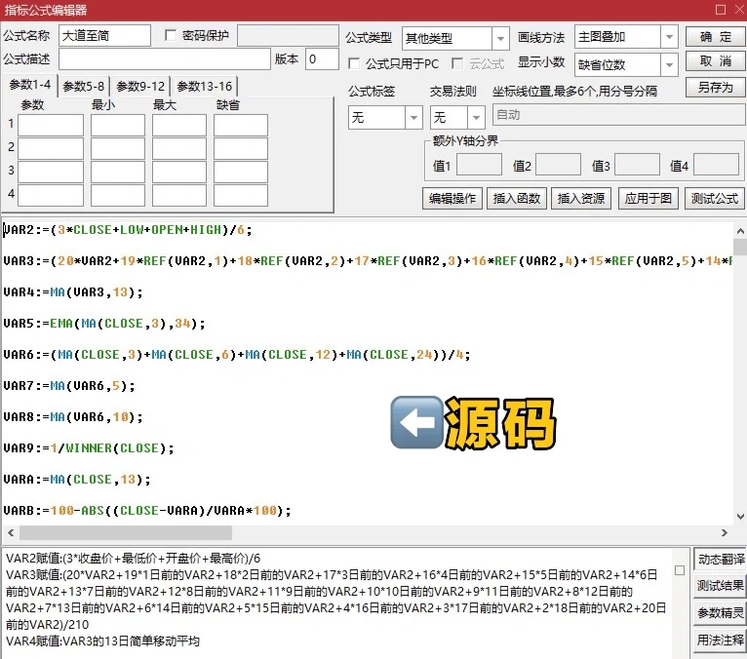The image size is (747, 659).
Task: Click the 另存为 save-as button
Action: point(716,87)
